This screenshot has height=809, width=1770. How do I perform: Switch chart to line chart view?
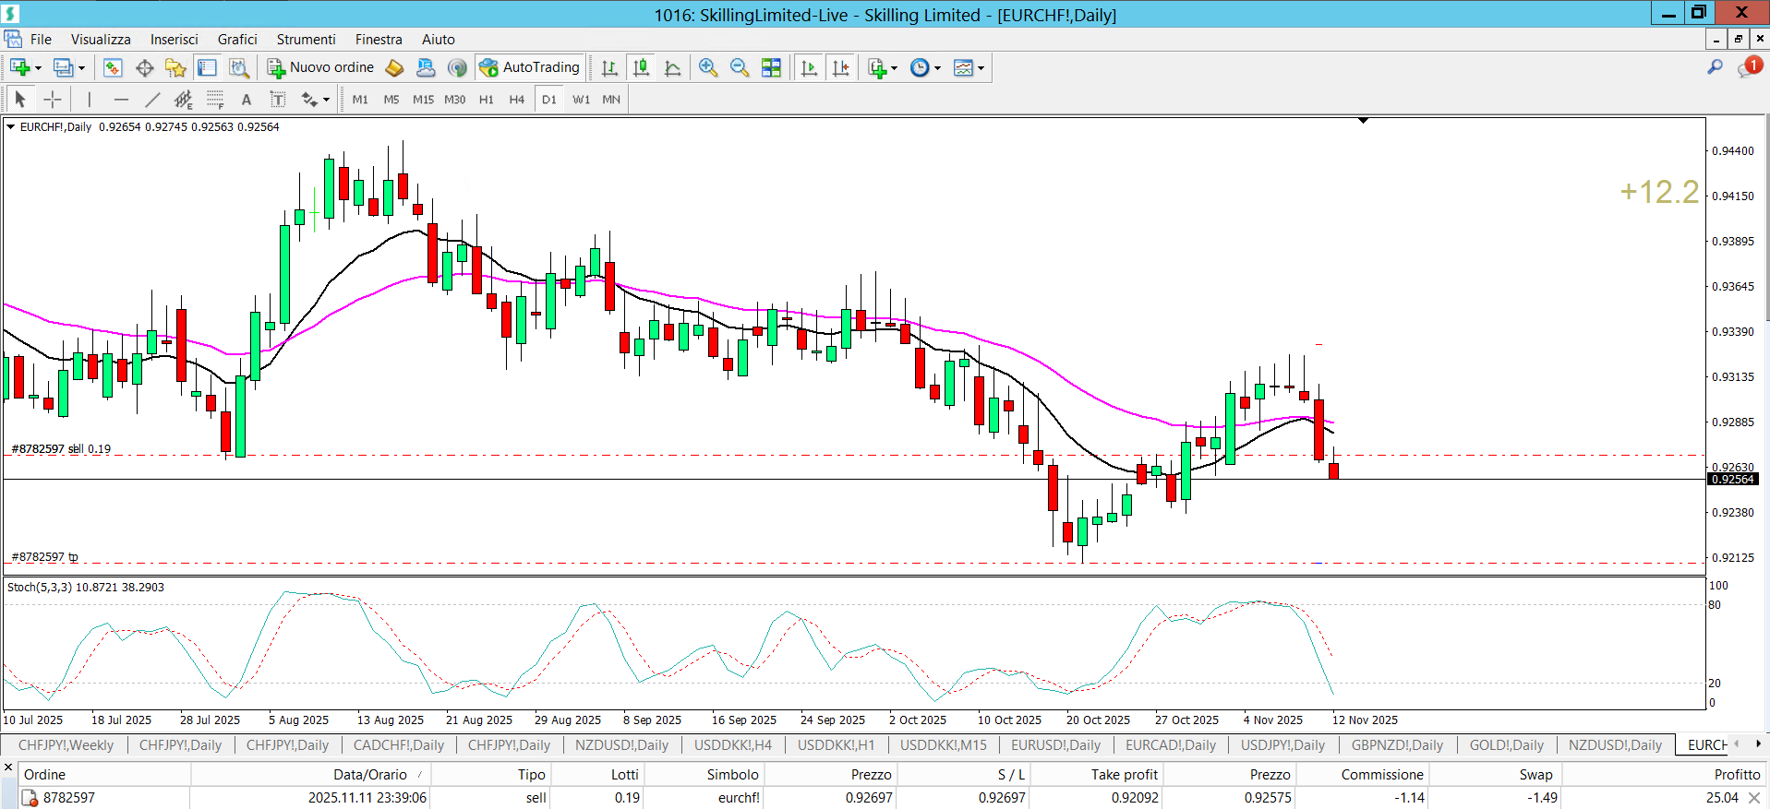coord(673,67)
